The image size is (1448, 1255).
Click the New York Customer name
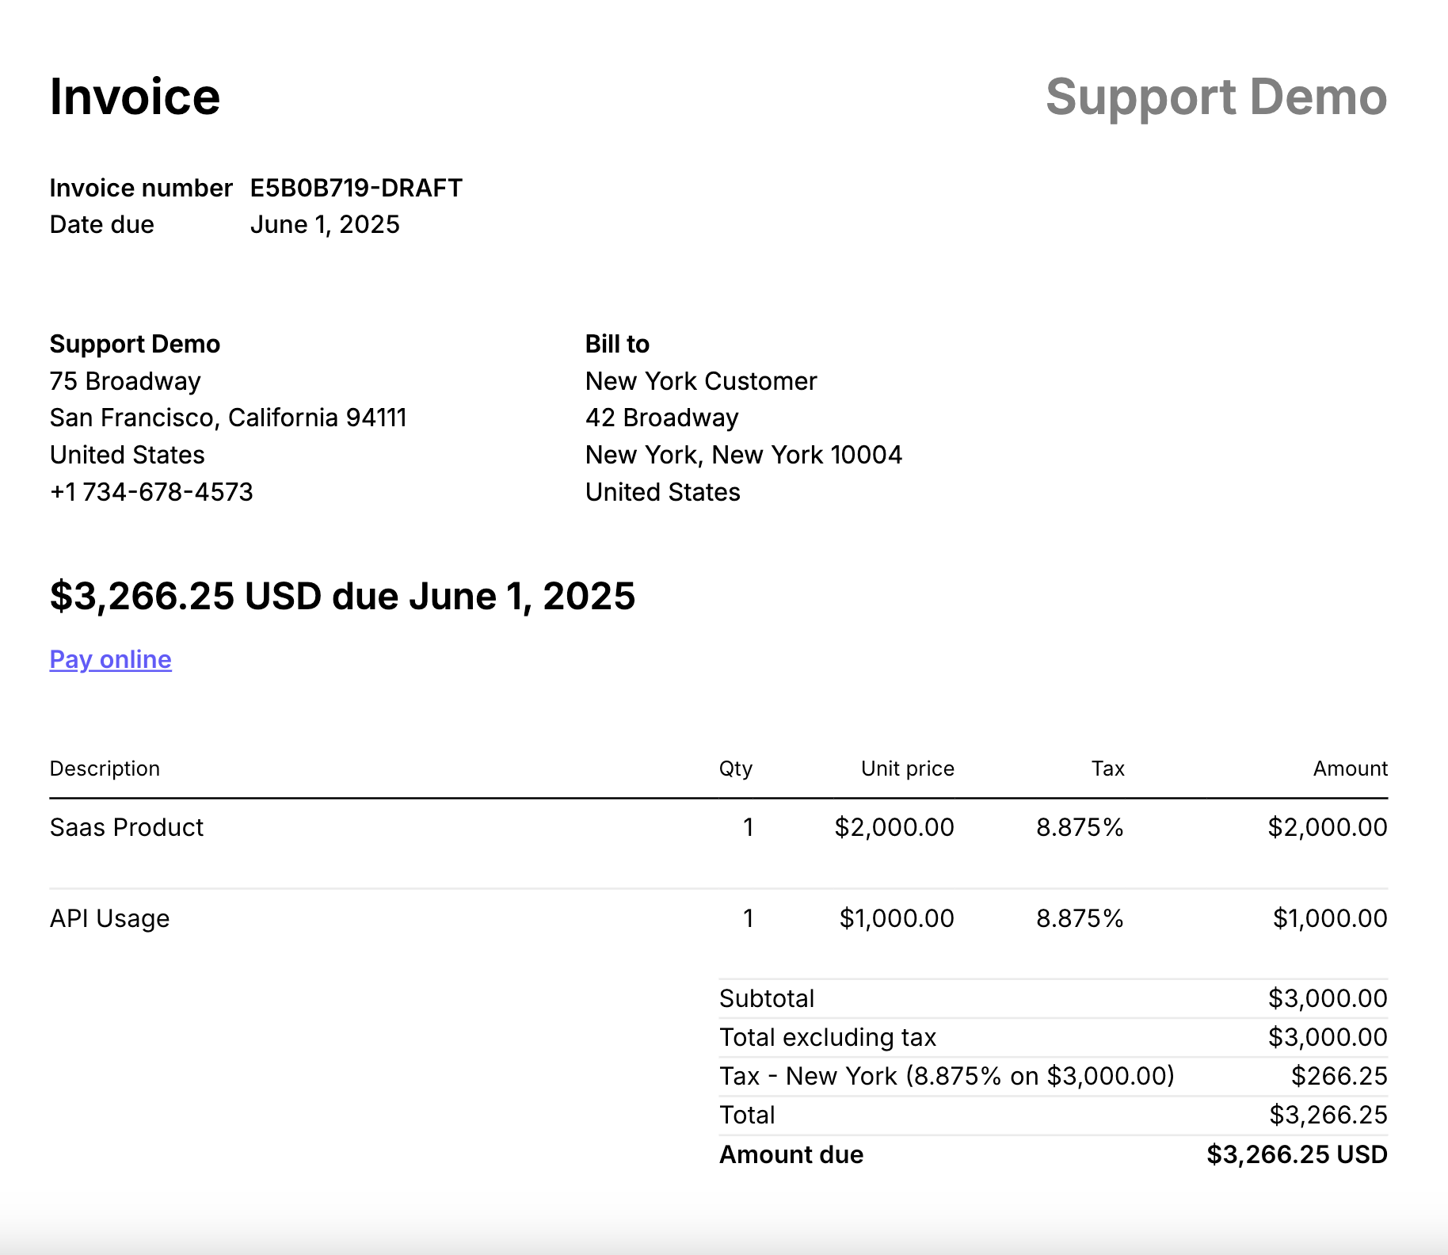point(700,381)
